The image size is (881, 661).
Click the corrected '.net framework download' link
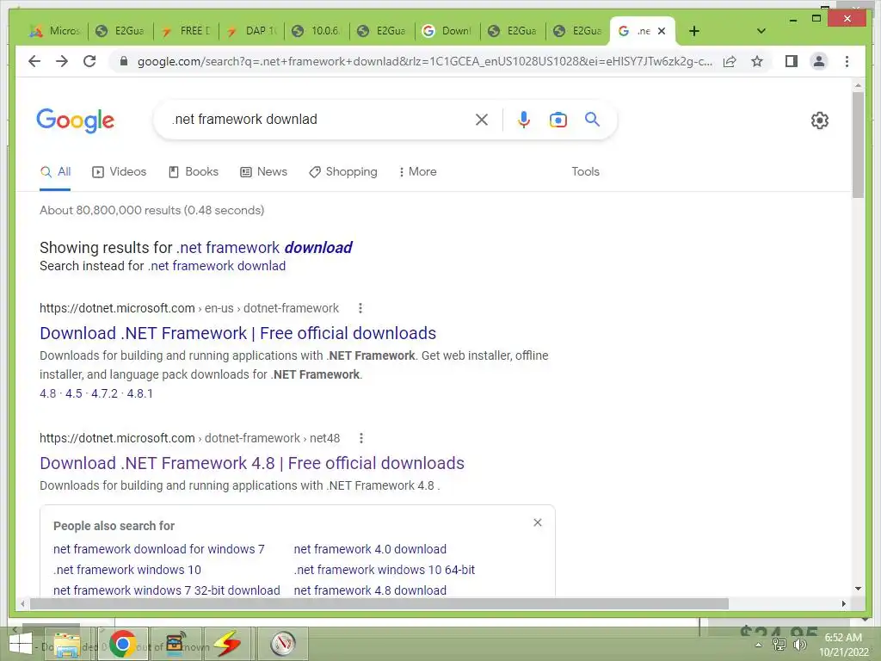[x=264, y=248]
